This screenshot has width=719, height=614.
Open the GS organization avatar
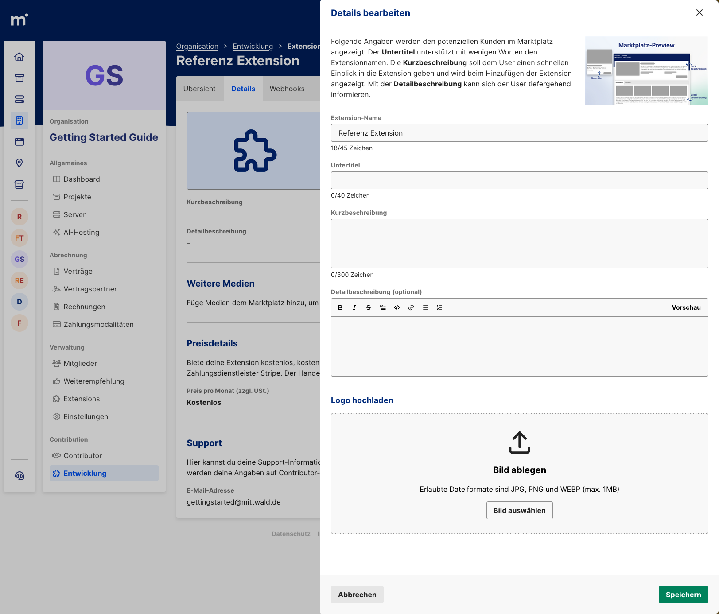(x=19, y=259)
